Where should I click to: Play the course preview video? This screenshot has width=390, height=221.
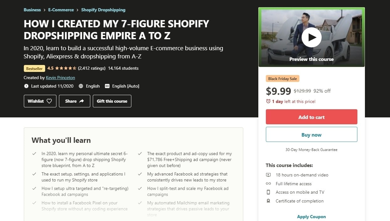point(311,37)
